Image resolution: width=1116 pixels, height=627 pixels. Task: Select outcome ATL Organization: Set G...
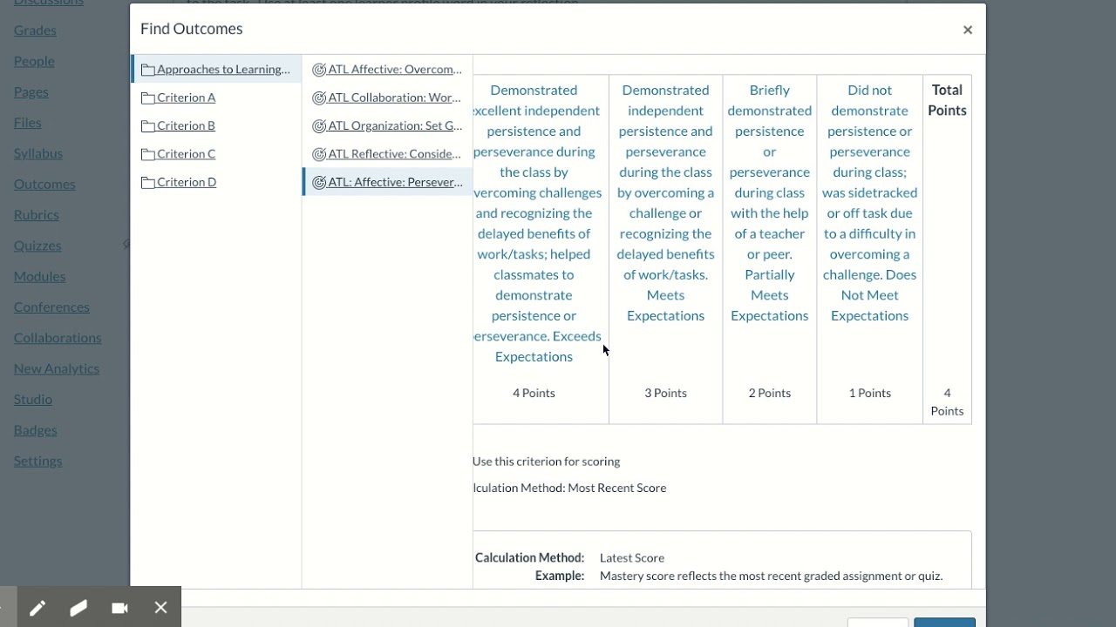(395, 125)
